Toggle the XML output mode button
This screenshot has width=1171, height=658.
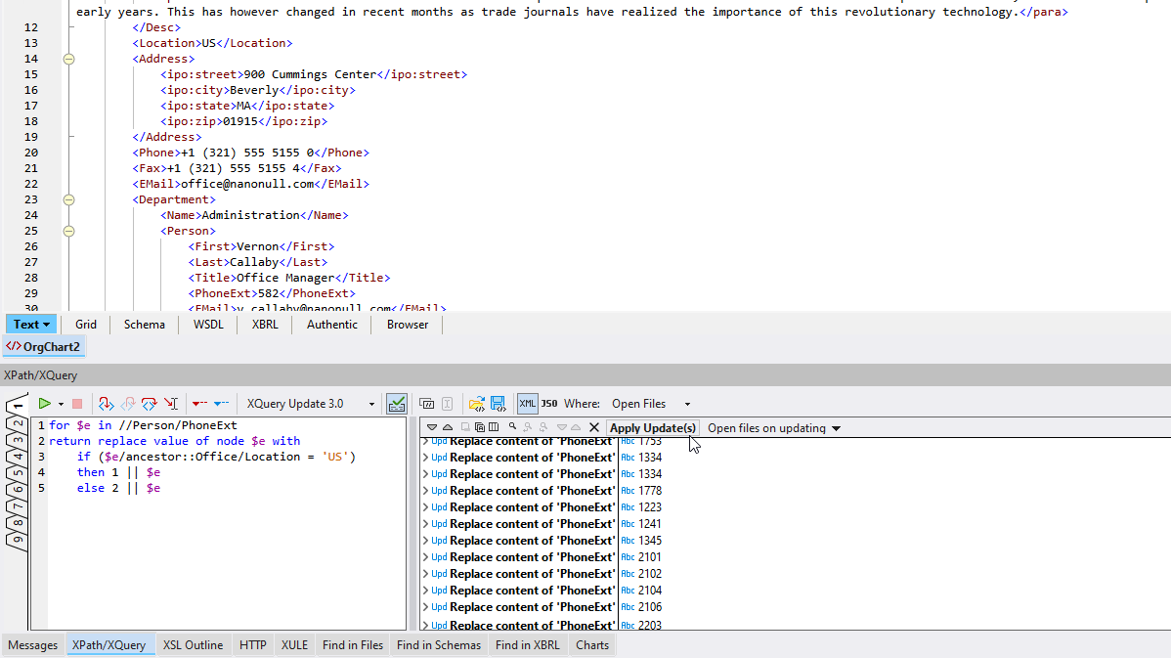pyautogui.click(x=527, y=403)
